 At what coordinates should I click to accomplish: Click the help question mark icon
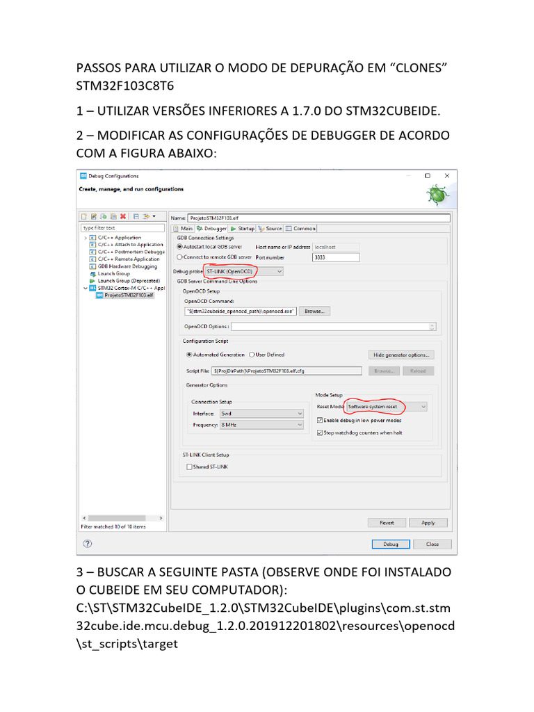pos(88,544)
